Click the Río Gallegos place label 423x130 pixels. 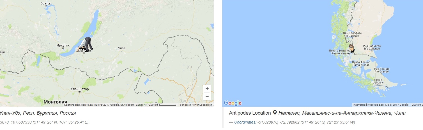[x=371, y=47]
